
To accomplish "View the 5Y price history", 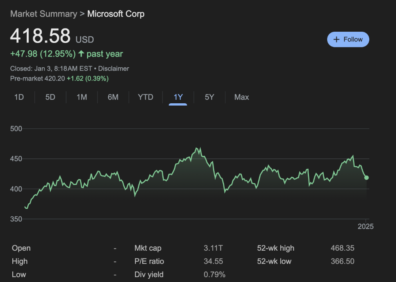I will (x=209, y=97).
